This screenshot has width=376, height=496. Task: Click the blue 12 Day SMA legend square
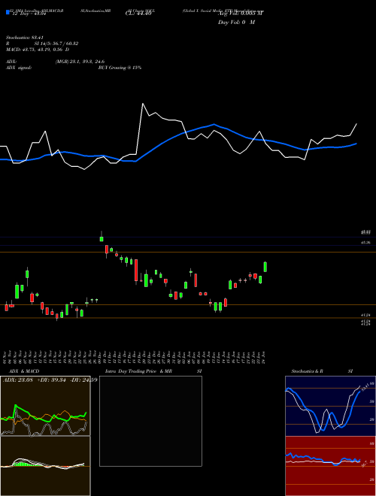click(x=8, y=12)
